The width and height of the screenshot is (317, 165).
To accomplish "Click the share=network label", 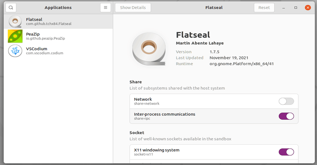I will point(147,103).
